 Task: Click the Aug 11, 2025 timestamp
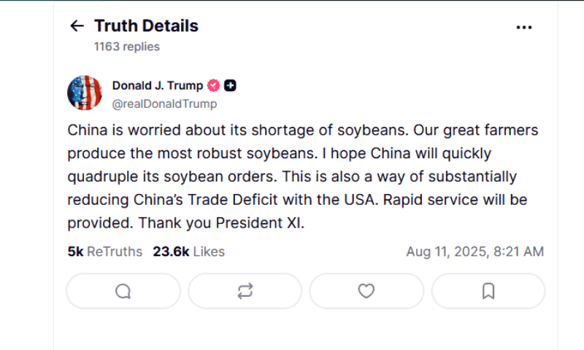pos(475,252)
